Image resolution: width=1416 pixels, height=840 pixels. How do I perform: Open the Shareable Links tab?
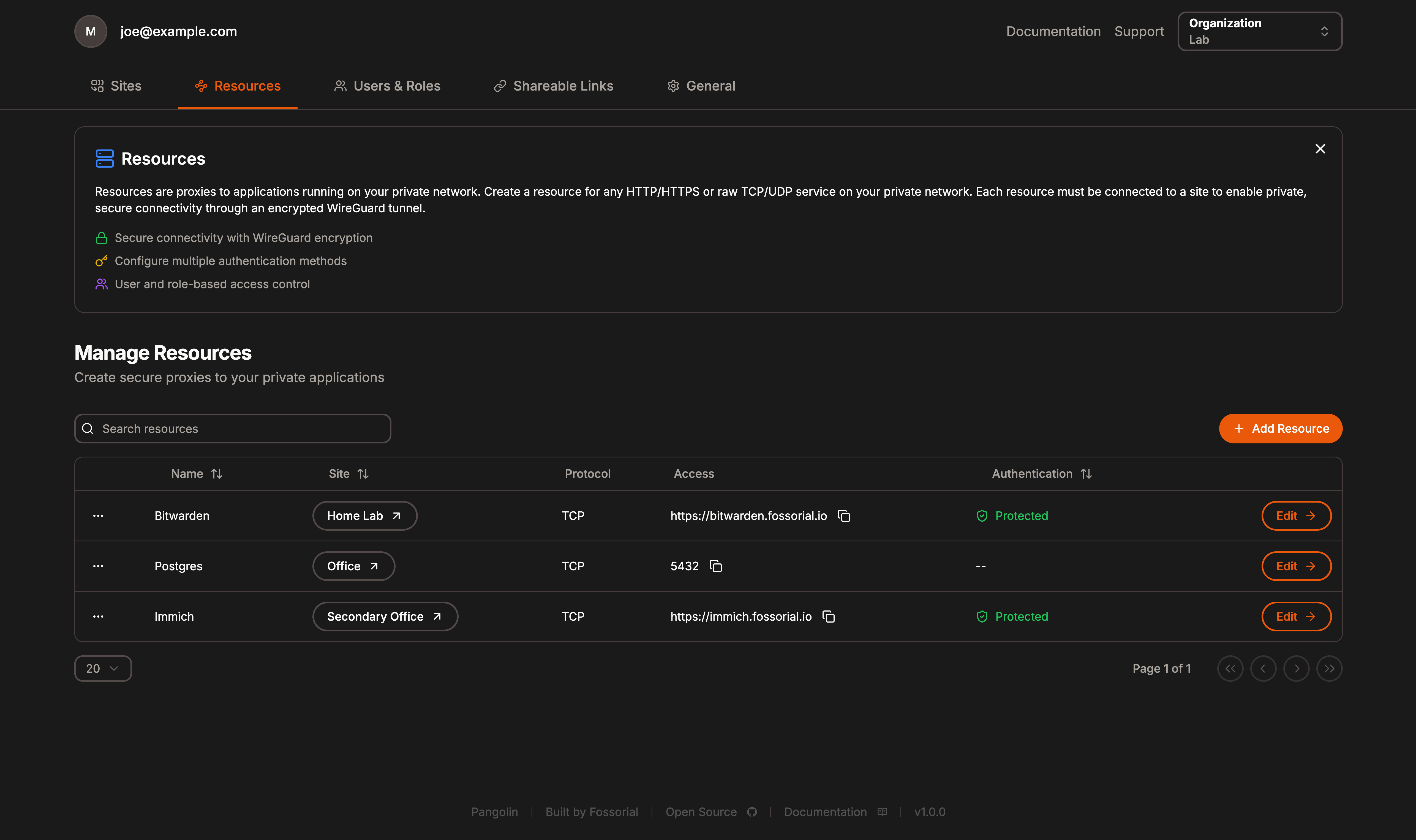pyautogui.click(x=554, y=86)
